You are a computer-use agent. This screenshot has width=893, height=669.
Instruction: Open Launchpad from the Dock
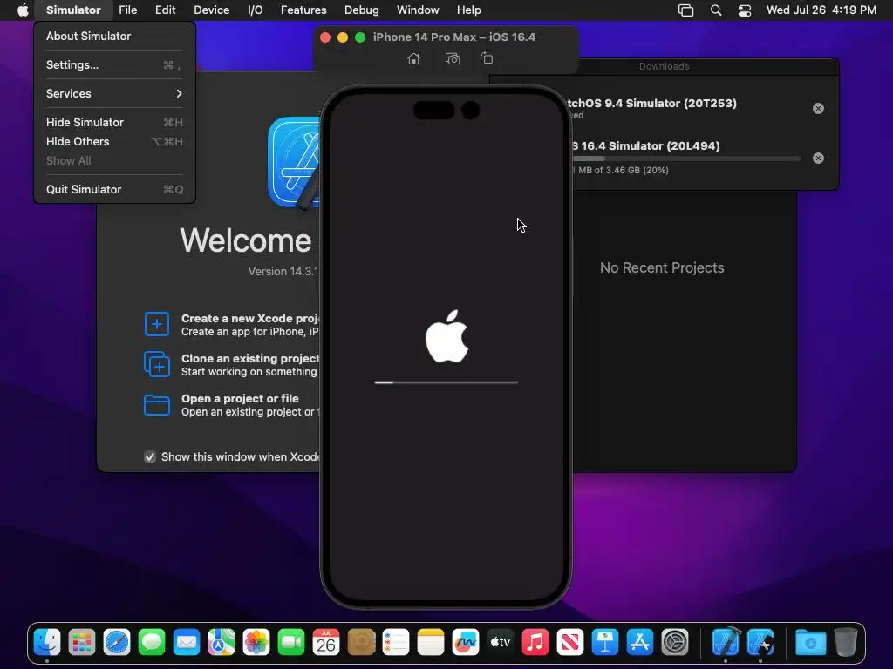click(82, 643)
